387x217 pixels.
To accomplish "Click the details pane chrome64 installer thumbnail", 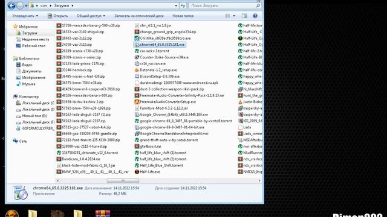I will 20,192.
